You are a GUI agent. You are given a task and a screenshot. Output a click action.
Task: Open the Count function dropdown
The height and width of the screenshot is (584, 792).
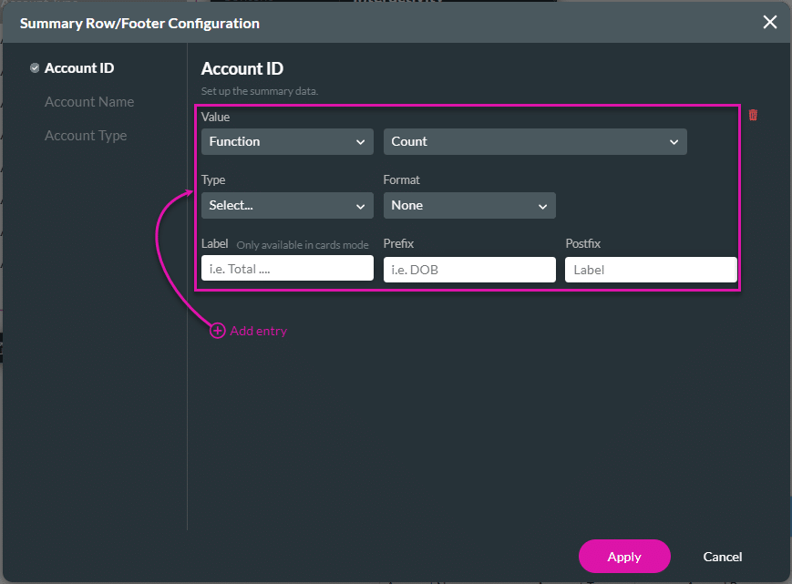534,142
